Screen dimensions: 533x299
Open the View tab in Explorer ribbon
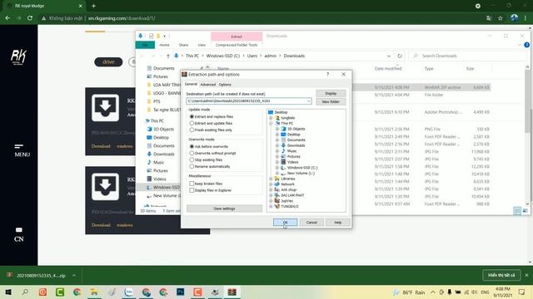[x=202, y=45]
